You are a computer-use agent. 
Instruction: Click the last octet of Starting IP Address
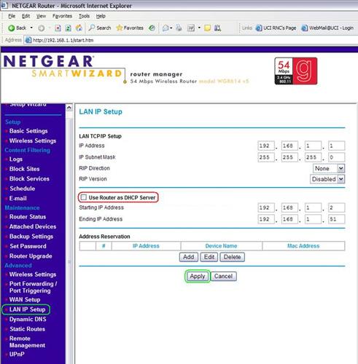coord(336,207)
